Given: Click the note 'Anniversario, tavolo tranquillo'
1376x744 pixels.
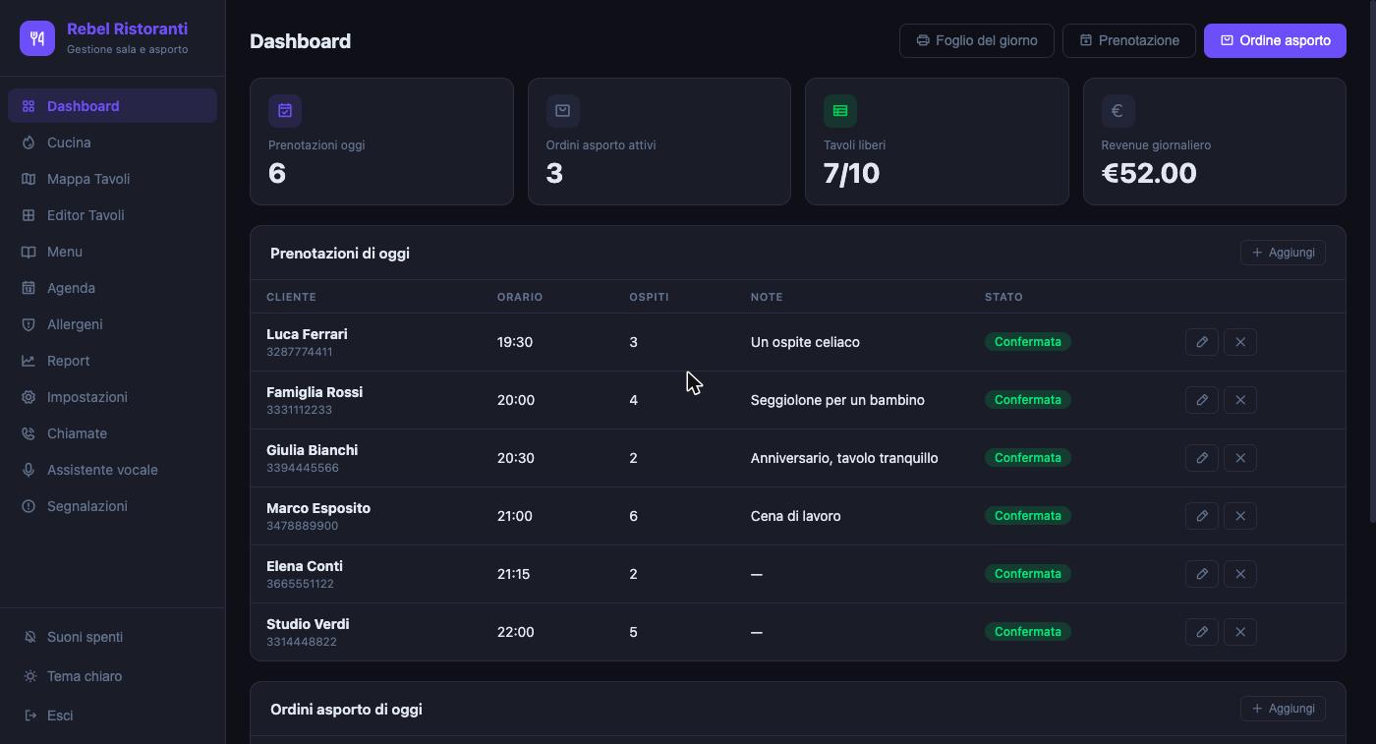Looking at the screenshot, I should (x=844, y=458).
